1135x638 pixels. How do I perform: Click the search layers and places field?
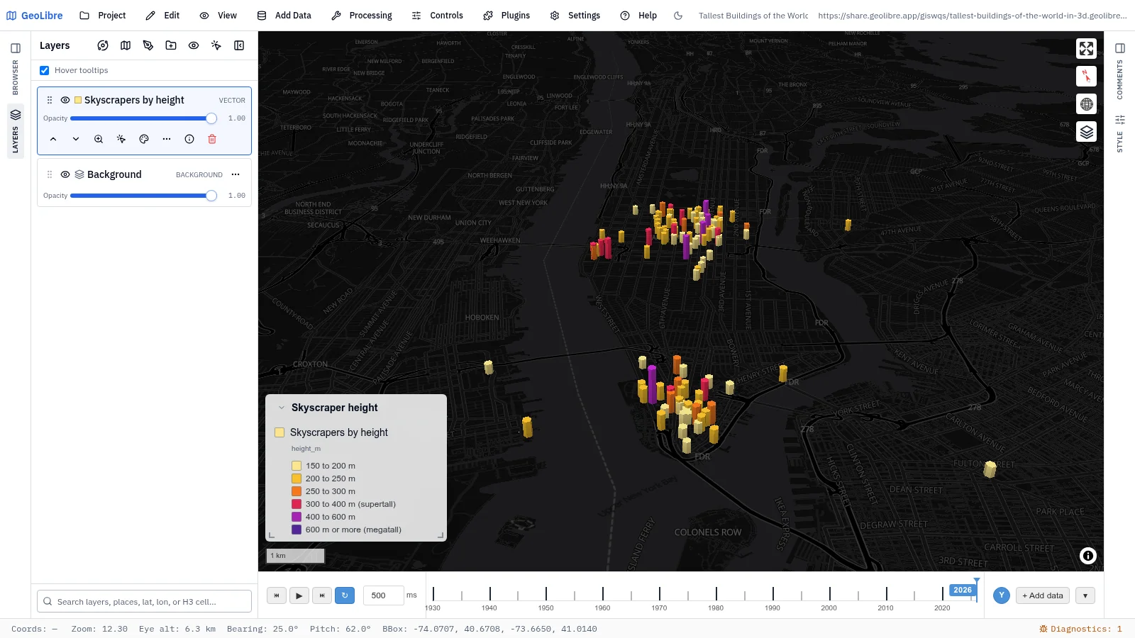[145, 601]
